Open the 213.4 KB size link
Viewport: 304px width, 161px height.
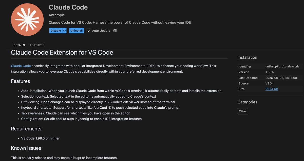point(272,89)
